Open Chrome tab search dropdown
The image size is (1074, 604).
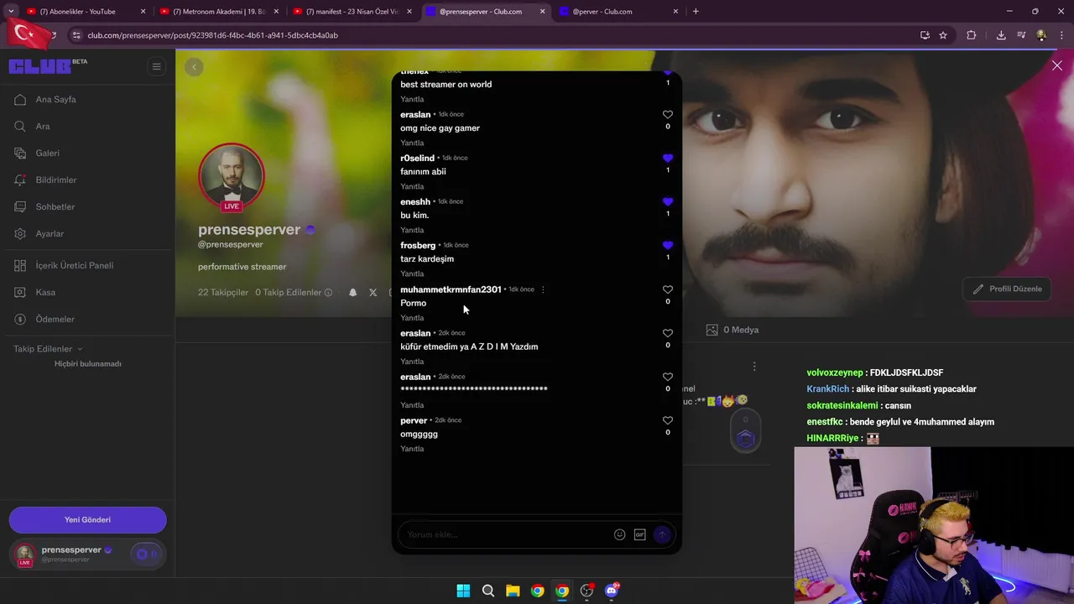coord(11,12)
